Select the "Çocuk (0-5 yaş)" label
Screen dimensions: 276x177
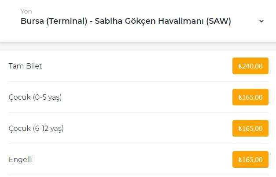click(x=35, y=97)
